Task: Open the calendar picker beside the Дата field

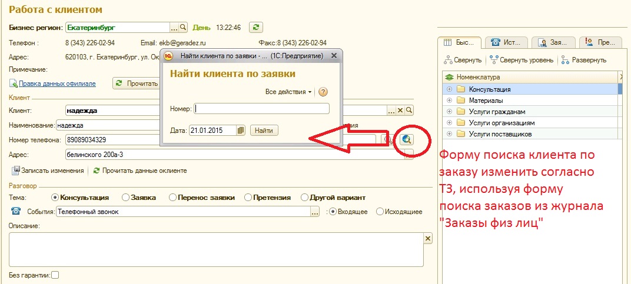Action: (241, 131)
